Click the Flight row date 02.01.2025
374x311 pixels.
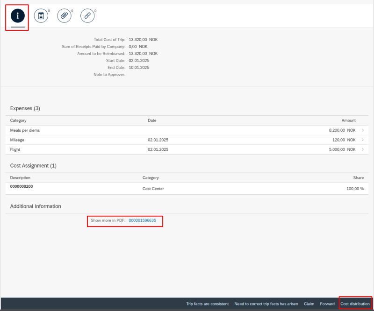click(158, 149)
